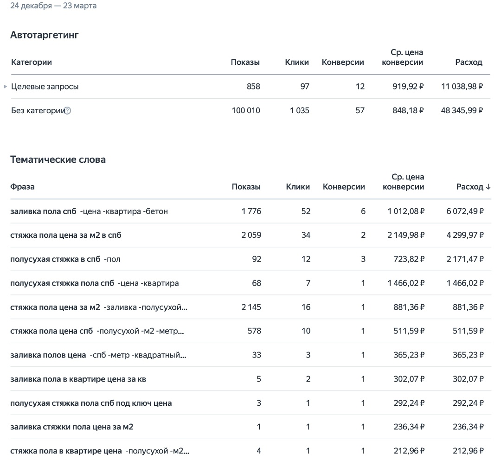Screen dimensions: 501x460
Task: Select phrase полусухая стяжка в спб -пол
Action: tap(65, 259)
